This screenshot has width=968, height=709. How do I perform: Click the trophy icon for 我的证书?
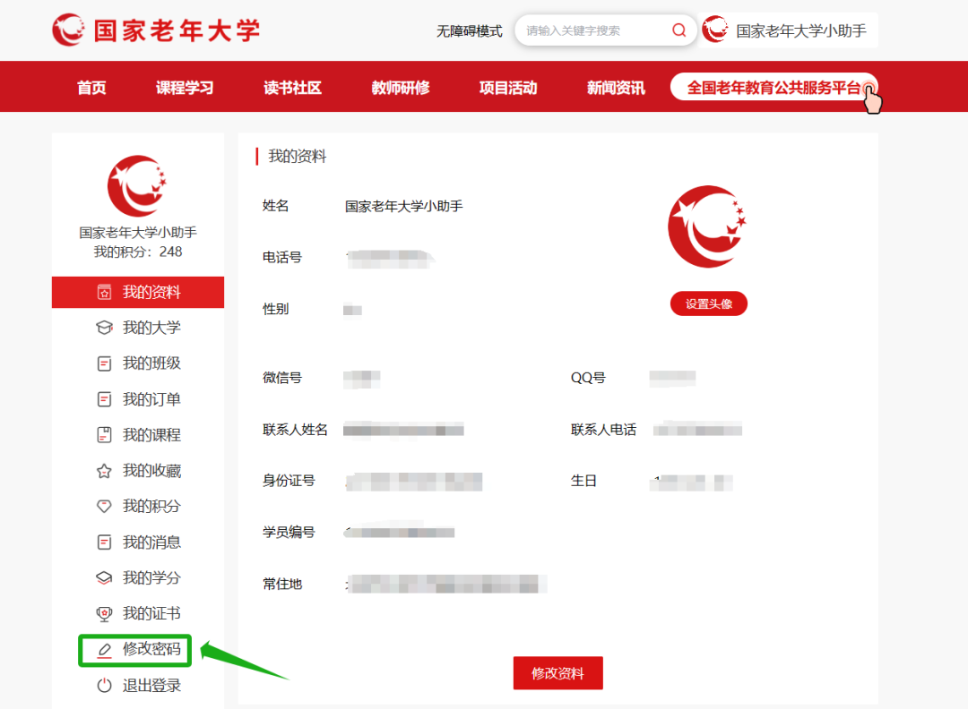(x=104, y=613)
